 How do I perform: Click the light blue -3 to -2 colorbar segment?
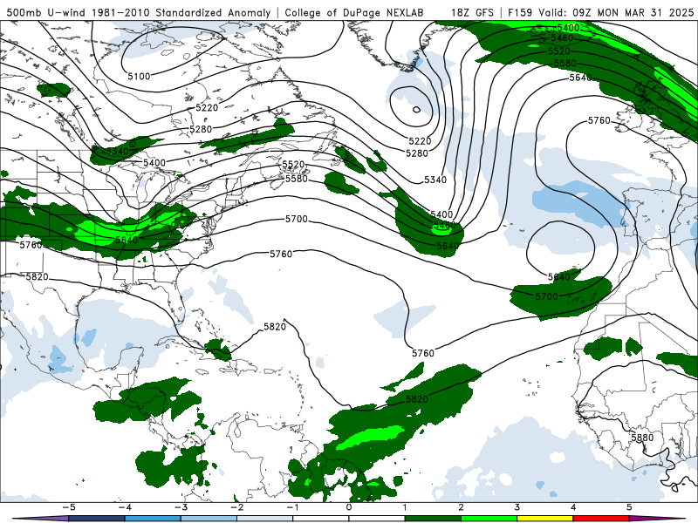point(209,519)
